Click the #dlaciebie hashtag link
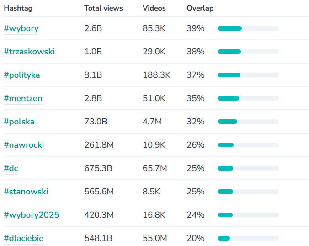 coord(24,238)
